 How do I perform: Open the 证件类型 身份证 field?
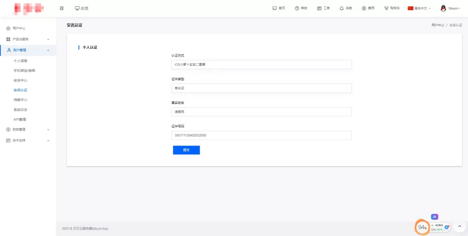[261, 88]
